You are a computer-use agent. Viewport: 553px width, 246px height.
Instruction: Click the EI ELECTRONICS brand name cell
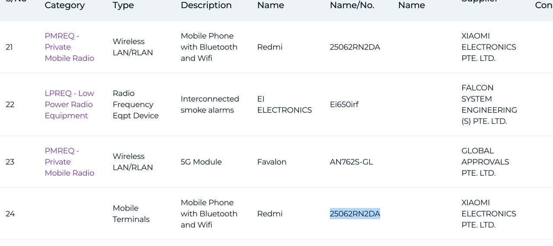coord(284,104)
